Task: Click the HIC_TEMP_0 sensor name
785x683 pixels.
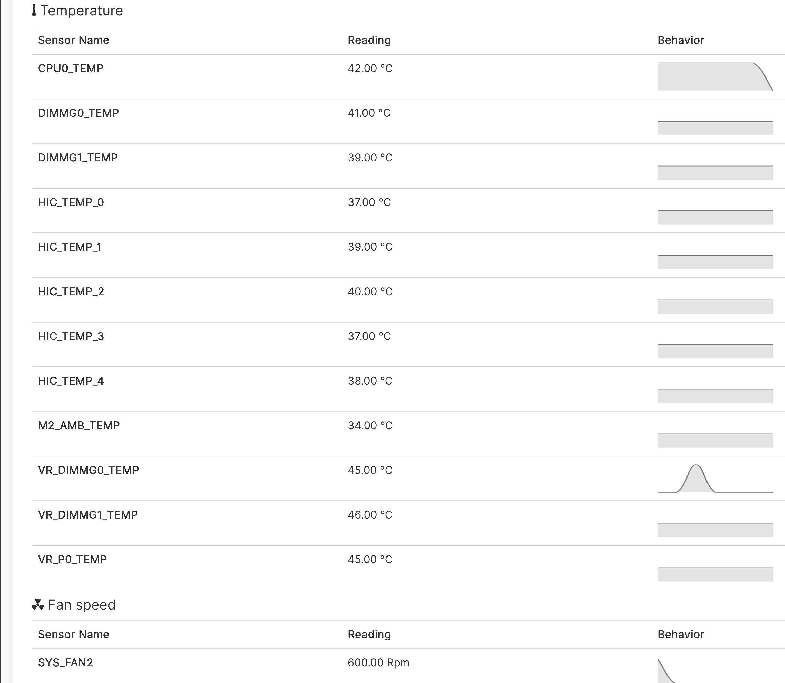Action: click(71, 202)
